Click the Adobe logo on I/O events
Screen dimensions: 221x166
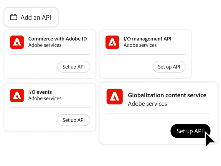coord(17,95)
